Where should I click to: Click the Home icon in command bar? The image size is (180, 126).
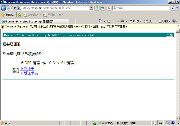coord(100,21)
